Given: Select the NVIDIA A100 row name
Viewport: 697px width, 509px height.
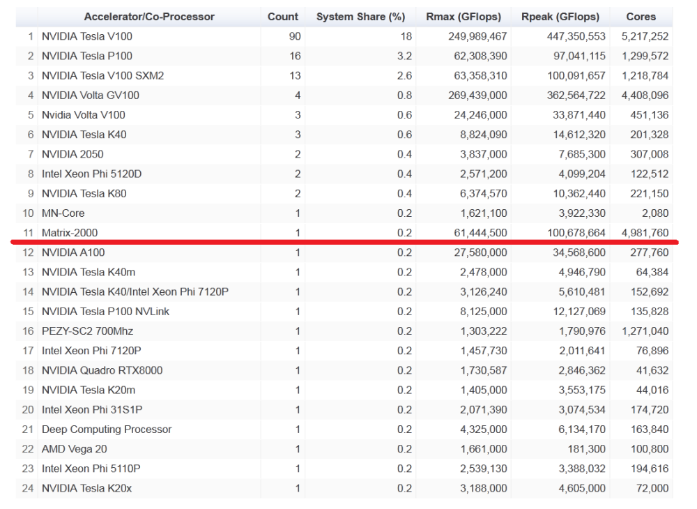Looking at the screenshot, I should coord(73,252).
